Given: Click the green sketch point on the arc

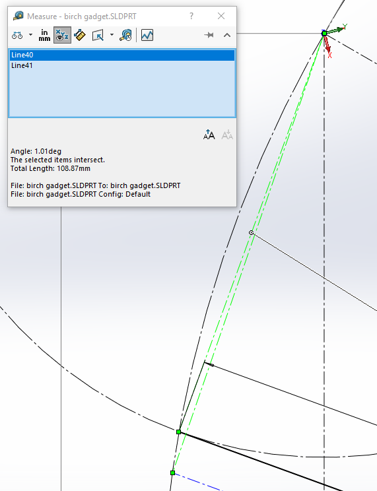Looking at the screenshot, I should tap(179, 432).
